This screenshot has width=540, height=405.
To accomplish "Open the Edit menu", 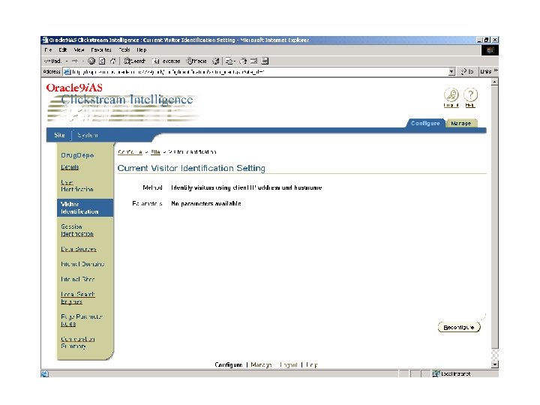I will click(63, 50).
